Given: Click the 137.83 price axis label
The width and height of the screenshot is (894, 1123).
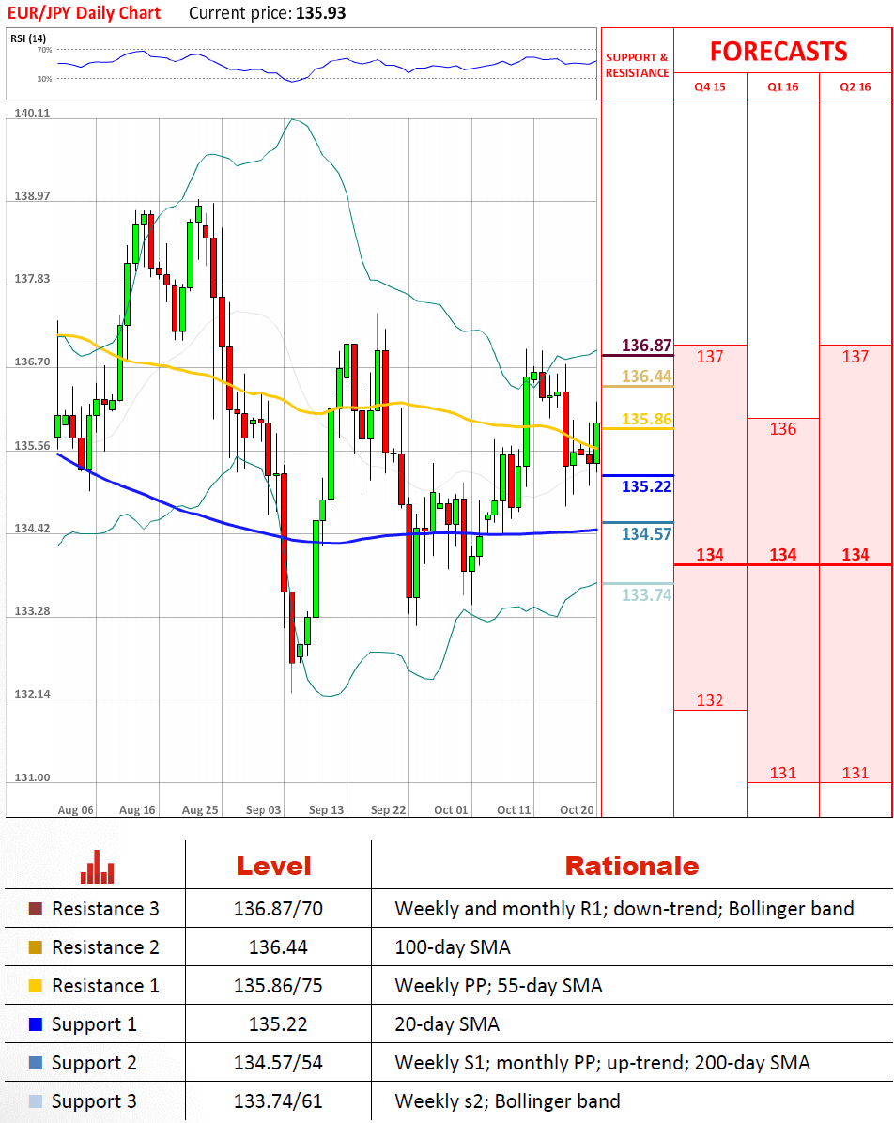Looking at the screenshot, I should 32,279.
